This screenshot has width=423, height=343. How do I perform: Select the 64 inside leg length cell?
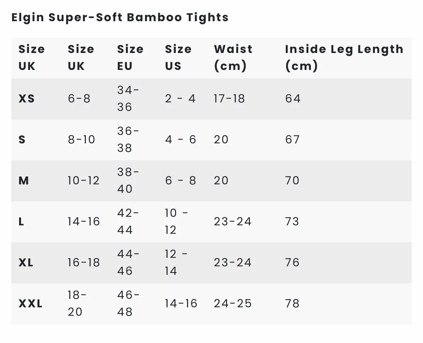coord(293,99)
